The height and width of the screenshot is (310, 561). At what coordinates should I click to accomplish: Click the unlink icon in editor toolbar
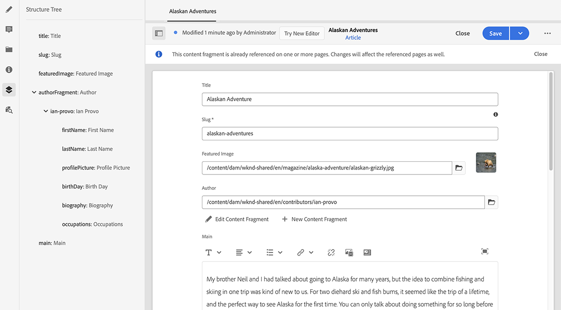click(331, 253)
